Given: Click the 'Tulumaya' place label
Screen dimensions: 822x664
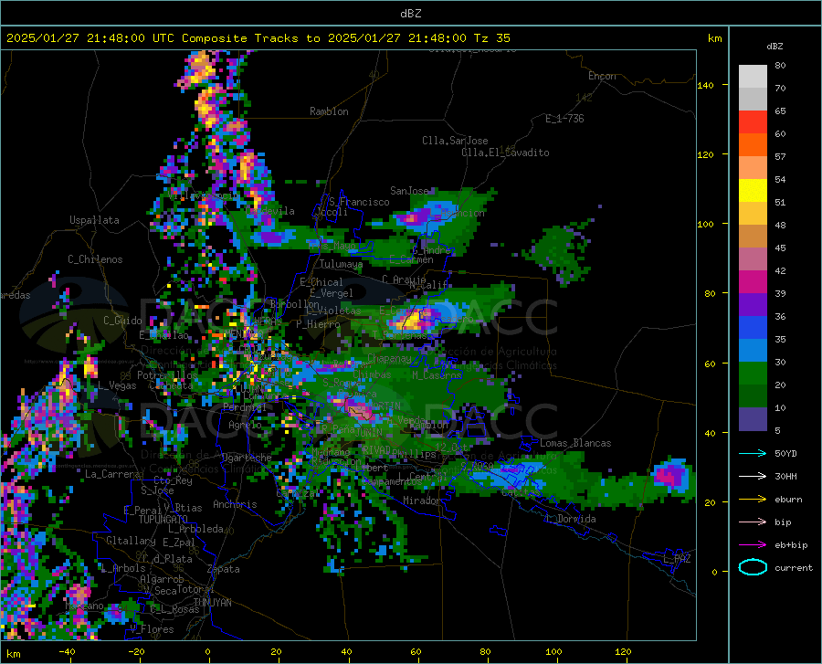Looking at the screenshot, I should (341, 264).
